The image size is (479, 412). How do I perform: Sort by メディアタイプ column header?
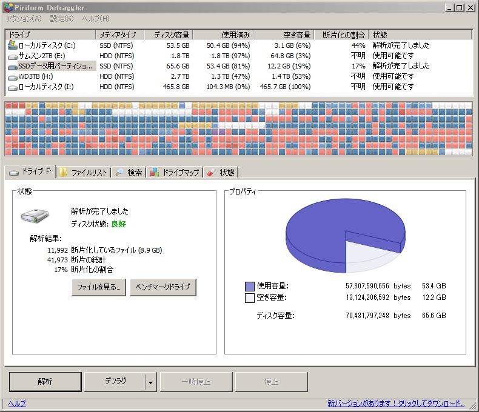[120, 35]
